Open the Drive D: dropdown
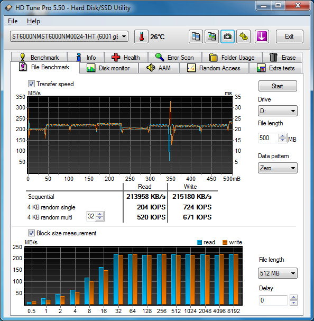The image size is (314, 321). point(278,111)
